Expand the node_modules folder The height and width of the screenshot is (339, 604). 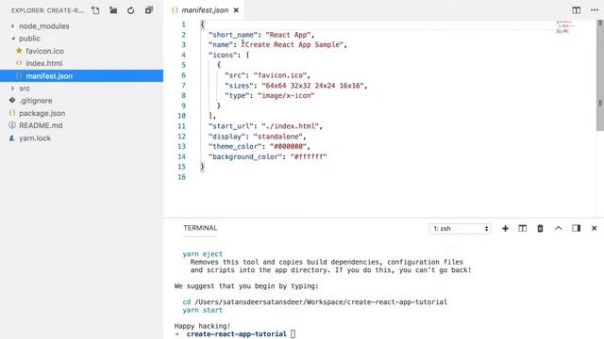(44, 26)
